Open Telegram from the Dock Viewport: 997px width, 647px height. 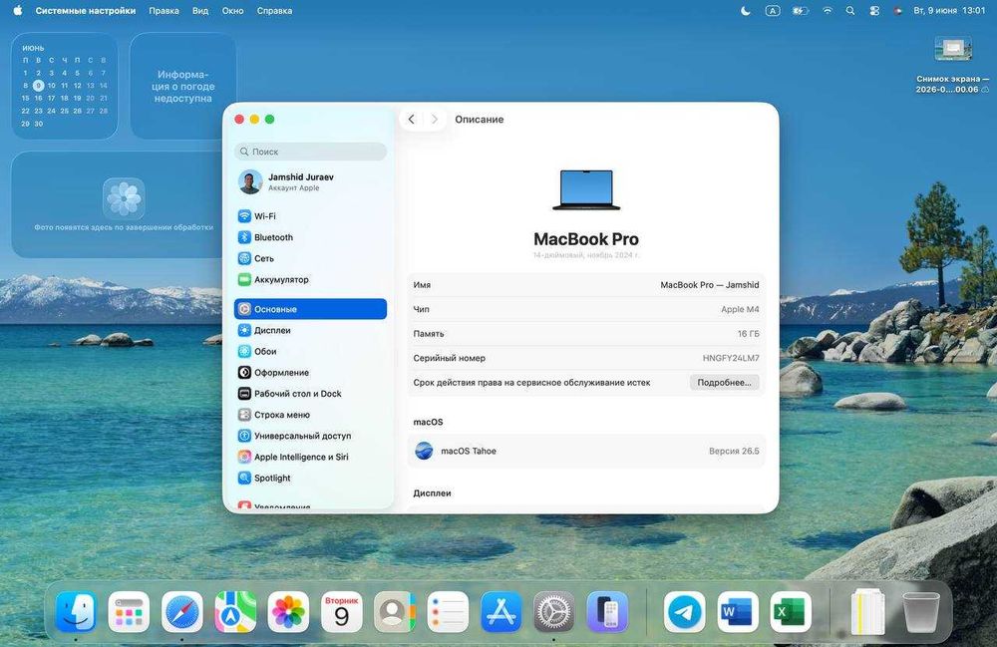pos(685,612)
